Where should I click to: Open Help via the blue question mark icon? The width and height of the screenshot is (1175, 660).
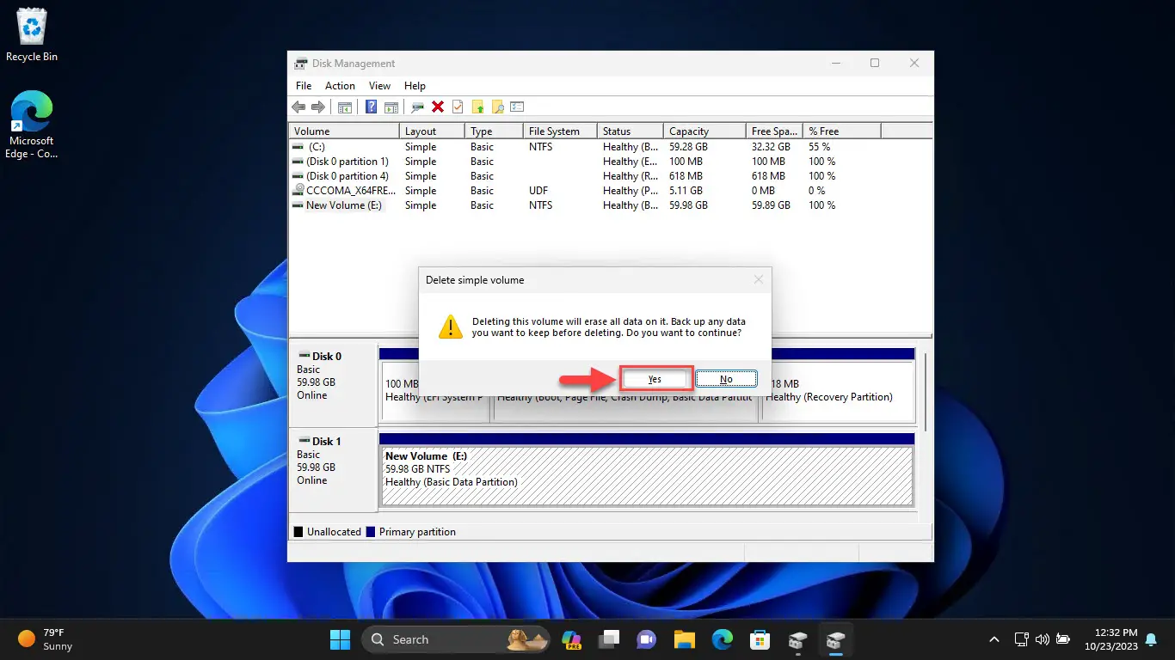[x=371, y=107]
